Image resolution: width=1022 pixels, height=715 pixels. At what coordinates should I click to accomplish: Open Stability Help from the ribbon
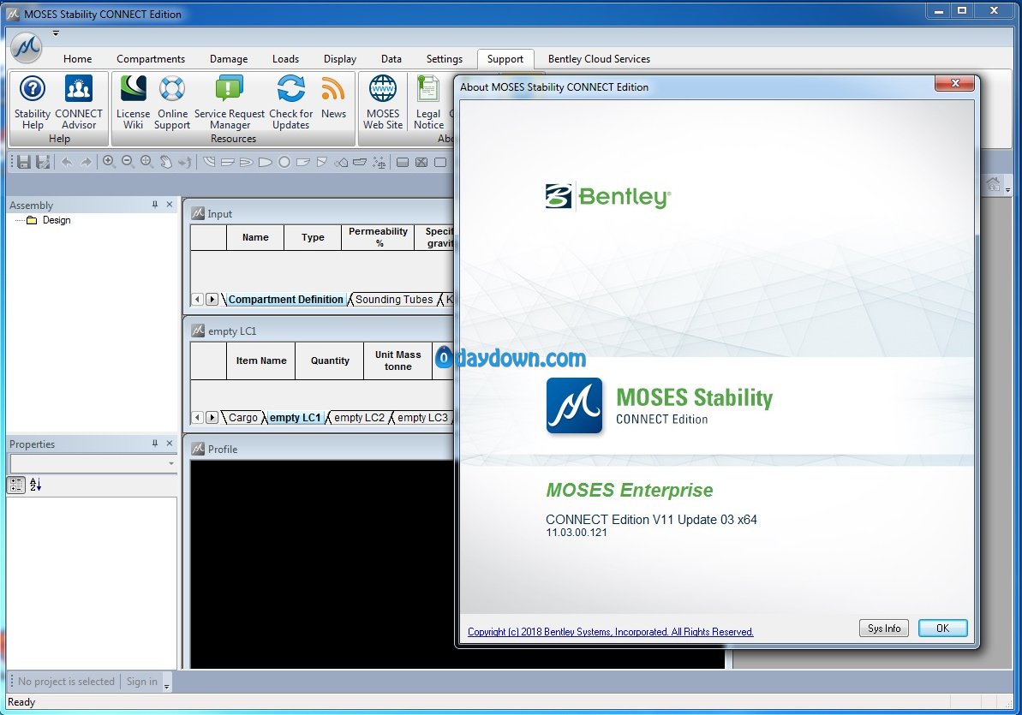click(x=33, y=103)
